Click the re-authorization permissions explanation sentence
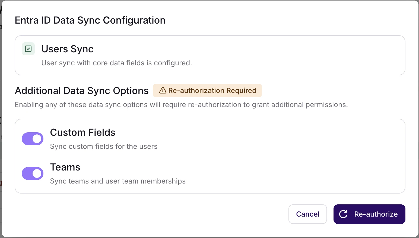Screen dimensions: 419x238 pyautogui.click(x=181, y=105)
